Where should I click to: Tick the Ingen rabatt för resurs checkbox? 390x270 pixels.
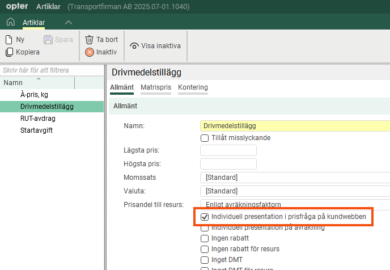205,249
